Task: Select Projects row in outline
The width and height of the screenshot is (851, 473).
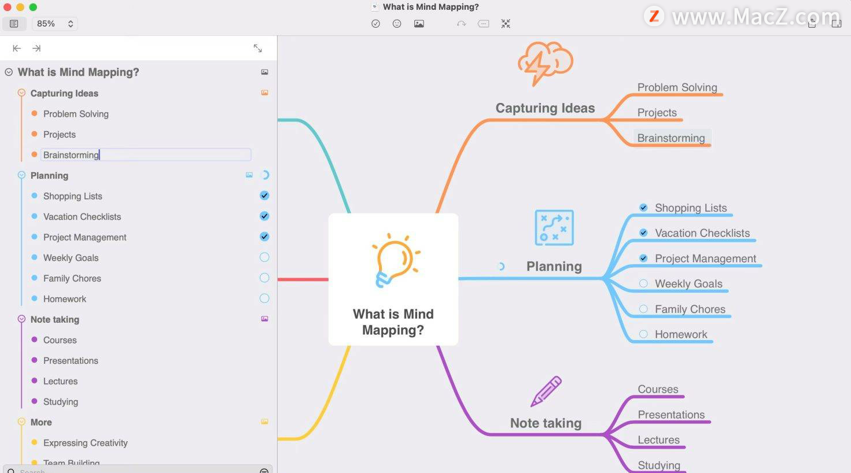Action: 60,134
